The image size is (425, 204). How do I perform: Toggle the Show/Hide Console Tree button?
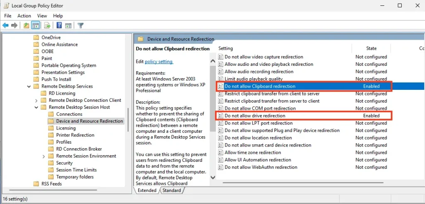point(36,25)
